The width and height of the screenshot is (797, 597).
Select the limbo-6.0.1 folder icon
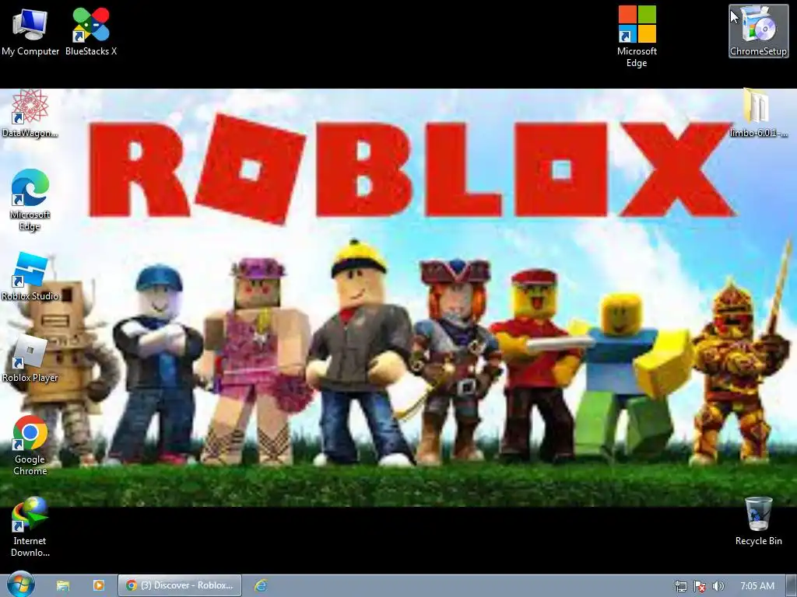[x=758, y=113]
